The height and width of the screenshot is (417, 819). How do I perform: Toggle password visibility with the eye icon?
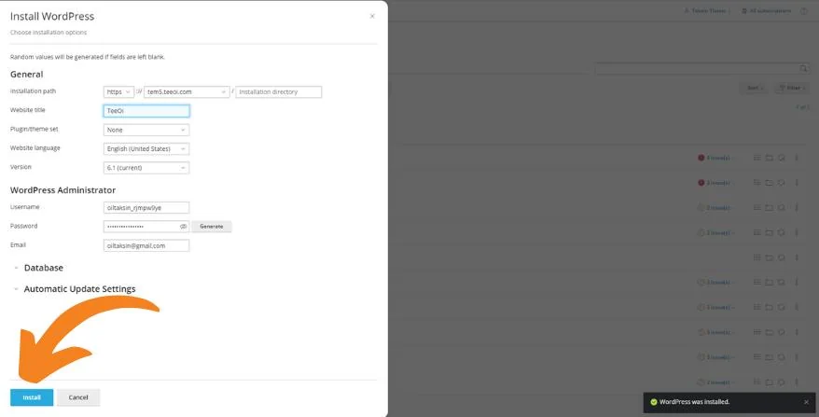184,227
